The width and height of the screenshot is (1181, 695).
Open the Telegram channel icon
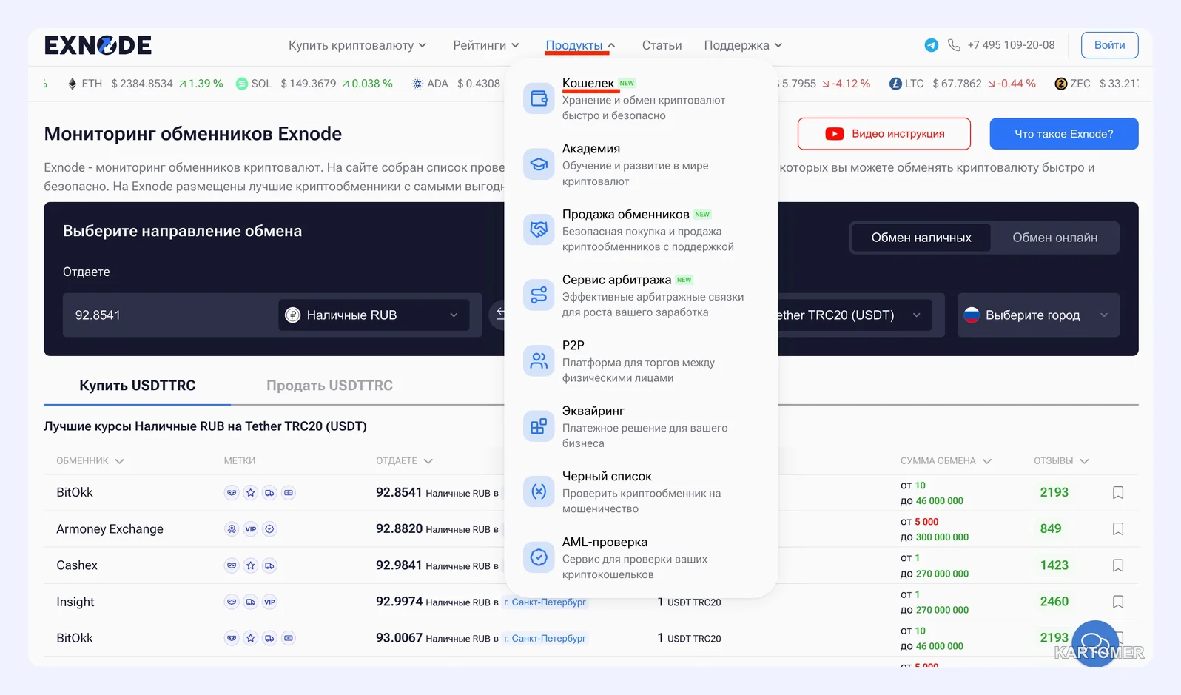[x=932, y=45]
